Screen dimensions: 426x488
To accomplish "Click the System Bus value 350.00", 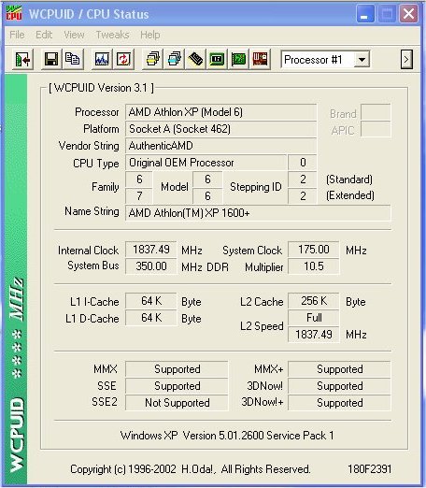I will point(151,266).
